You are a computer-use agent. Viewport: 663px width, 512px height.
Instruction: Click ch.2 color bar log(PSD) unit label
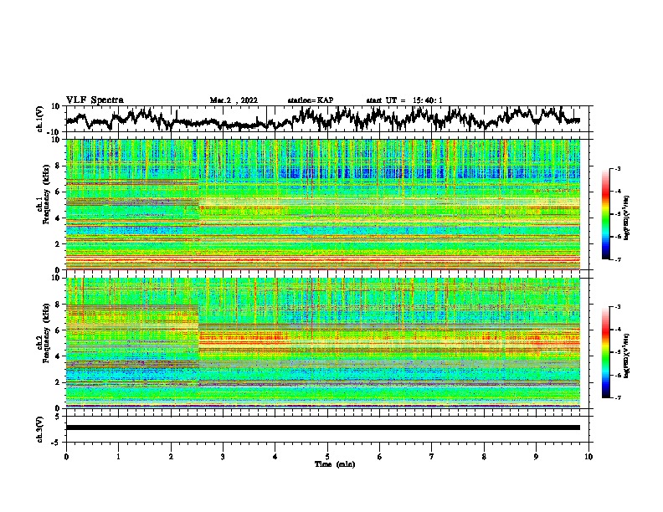pyautogui.click(x=626, y=356)
